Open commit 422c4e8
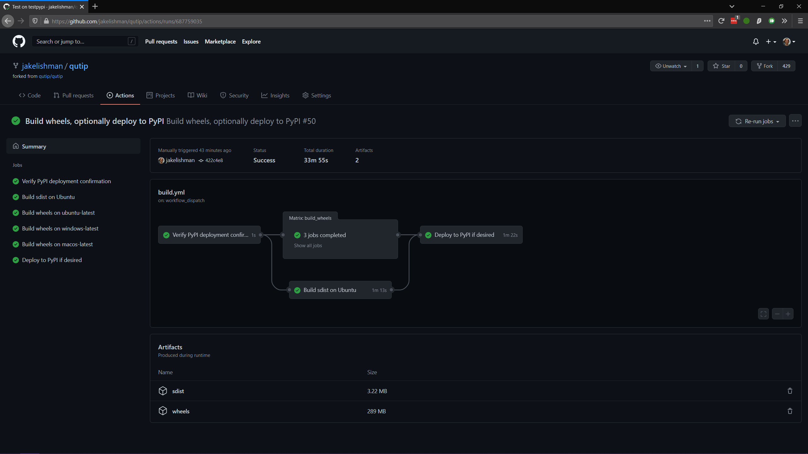Screen dimensions: 808x454 tap(214, 160)
